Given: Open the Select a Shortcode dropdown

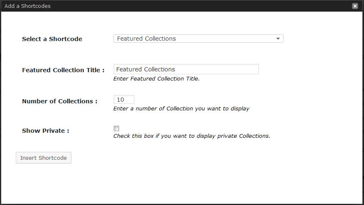Looking at the screenshot, I should pyautogui.click(x=198, y=39).
